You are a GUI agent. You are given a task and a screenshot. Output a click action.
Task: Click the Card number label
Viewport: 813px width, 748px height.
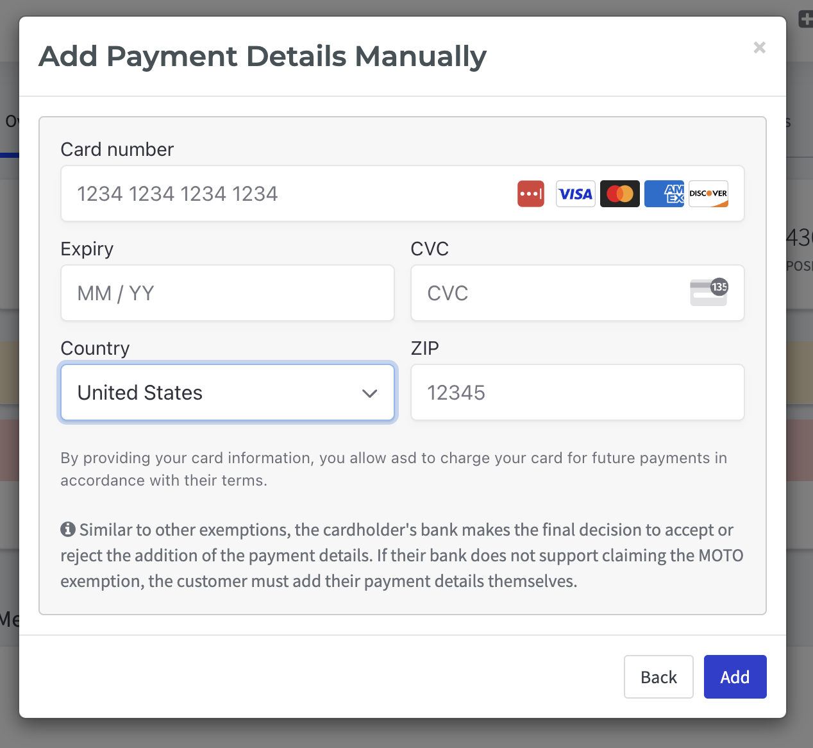(x=117, y=149)
